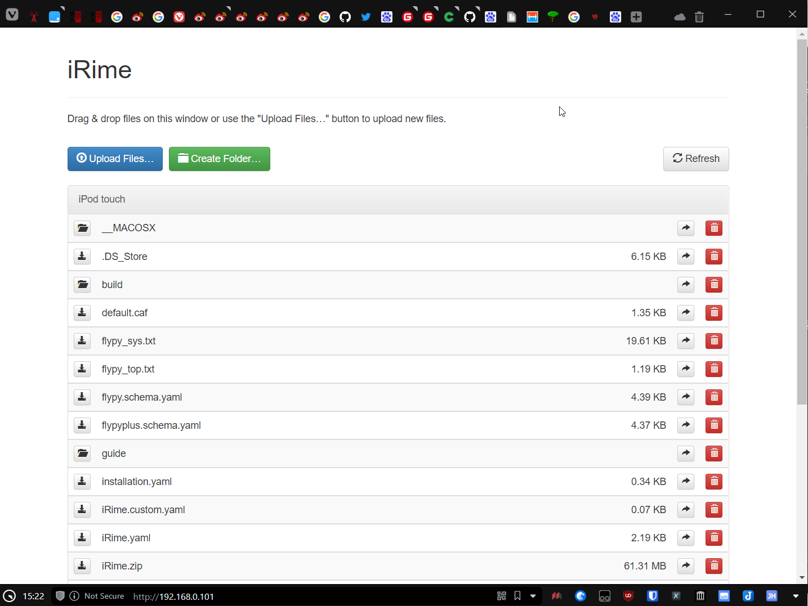Delete the iRime.zip file
The image size is (808, 606).
(713, 566)
